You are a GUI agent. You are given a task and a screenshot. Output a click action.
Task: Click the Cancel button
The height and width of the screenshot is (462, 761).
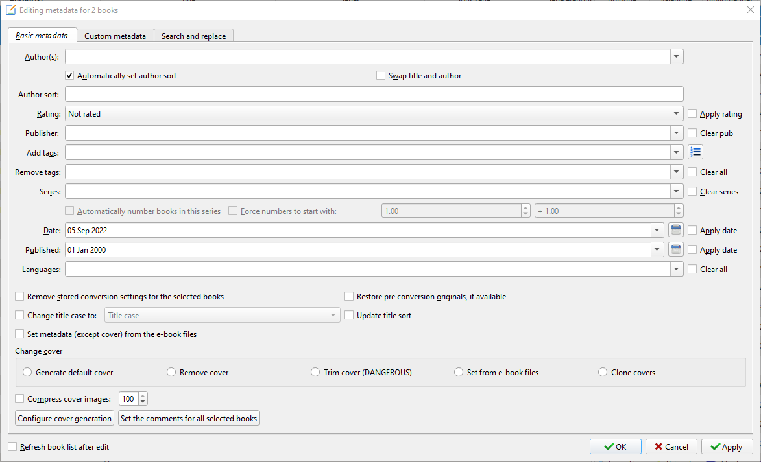(671, 446)
